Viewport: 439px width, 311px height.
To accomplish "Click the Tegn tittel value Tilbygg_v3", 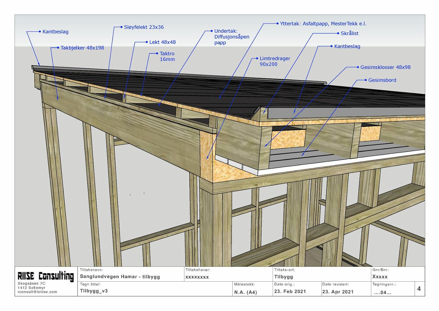I will click(x=94, y=291).
